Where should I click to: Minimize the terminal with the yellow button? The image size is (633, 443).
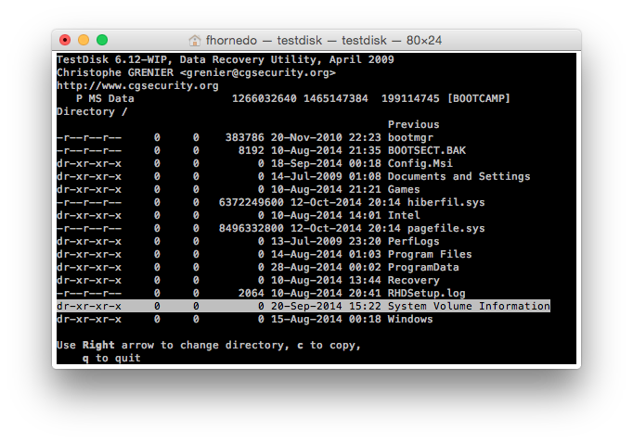point(84,40)
